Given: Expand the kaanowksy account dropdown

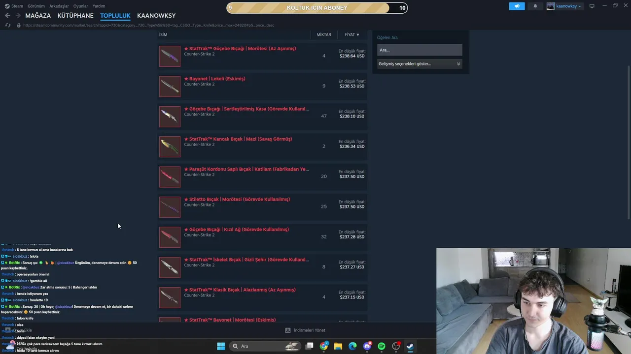Looking at the screenshot, I should click(x=564, y=6).
